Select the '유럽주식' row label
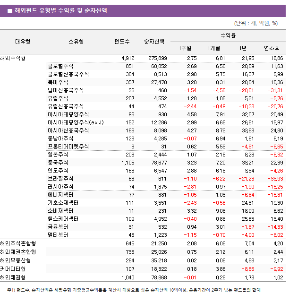Viewport: 289px width, 294px height. click(58, 98)
